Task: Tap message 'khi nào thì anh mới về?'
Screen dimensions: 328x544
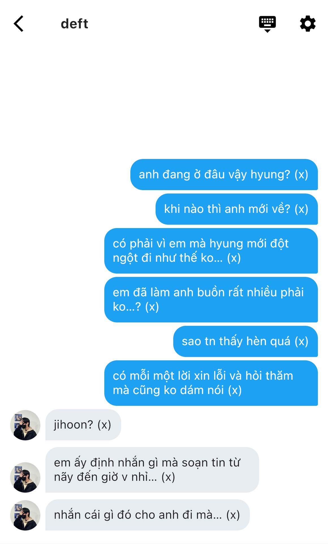Action: (x=237, y=209)
